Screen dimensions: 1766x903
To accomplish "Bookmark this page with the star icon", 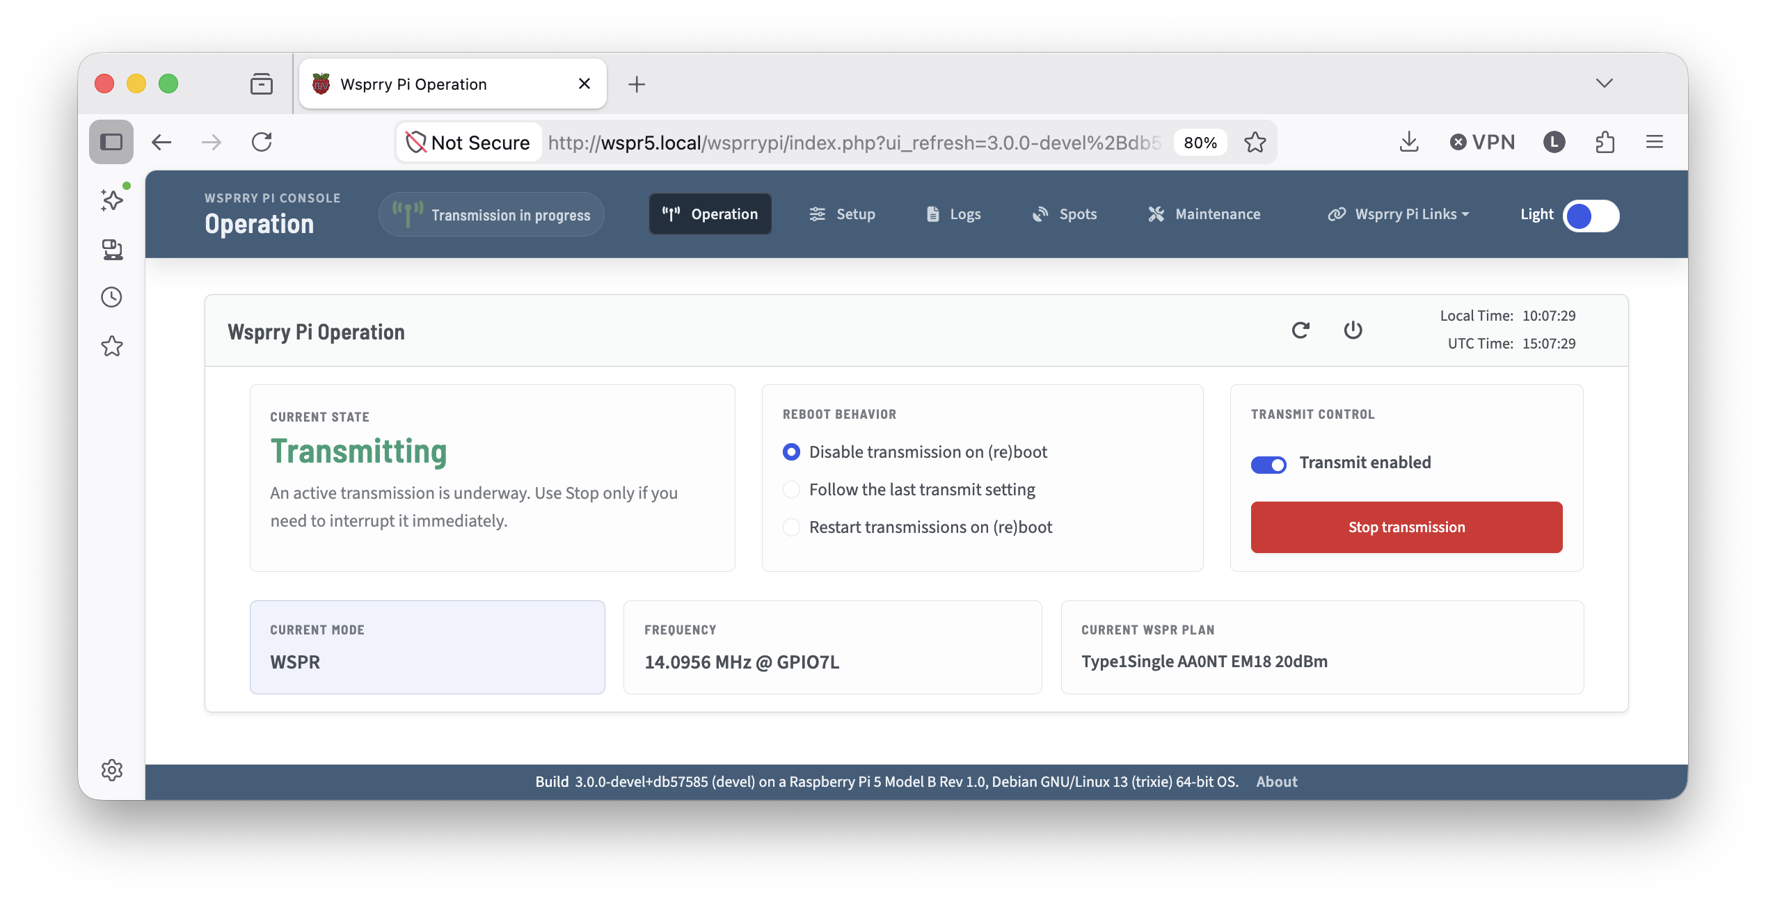I will 1255,142.
